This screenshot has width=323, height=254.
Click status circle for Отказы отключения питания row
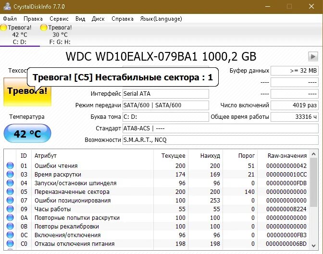point(10,243)
